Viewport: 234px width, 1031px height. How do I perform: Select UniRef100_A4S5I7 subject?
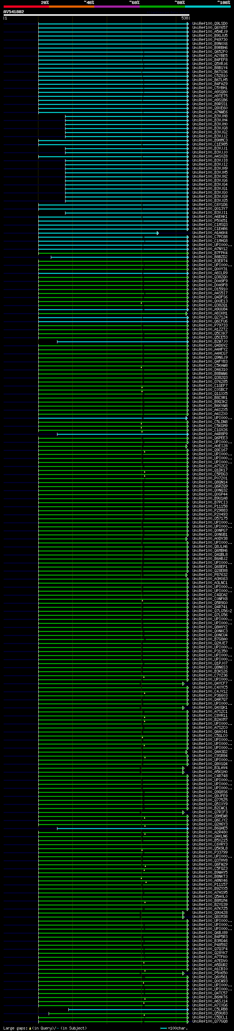click(210, 293)
